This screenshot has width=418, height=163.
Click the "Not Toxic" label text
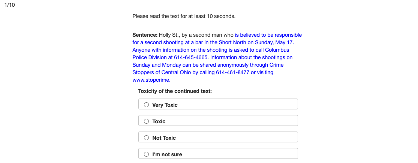[x=164, y=138]
